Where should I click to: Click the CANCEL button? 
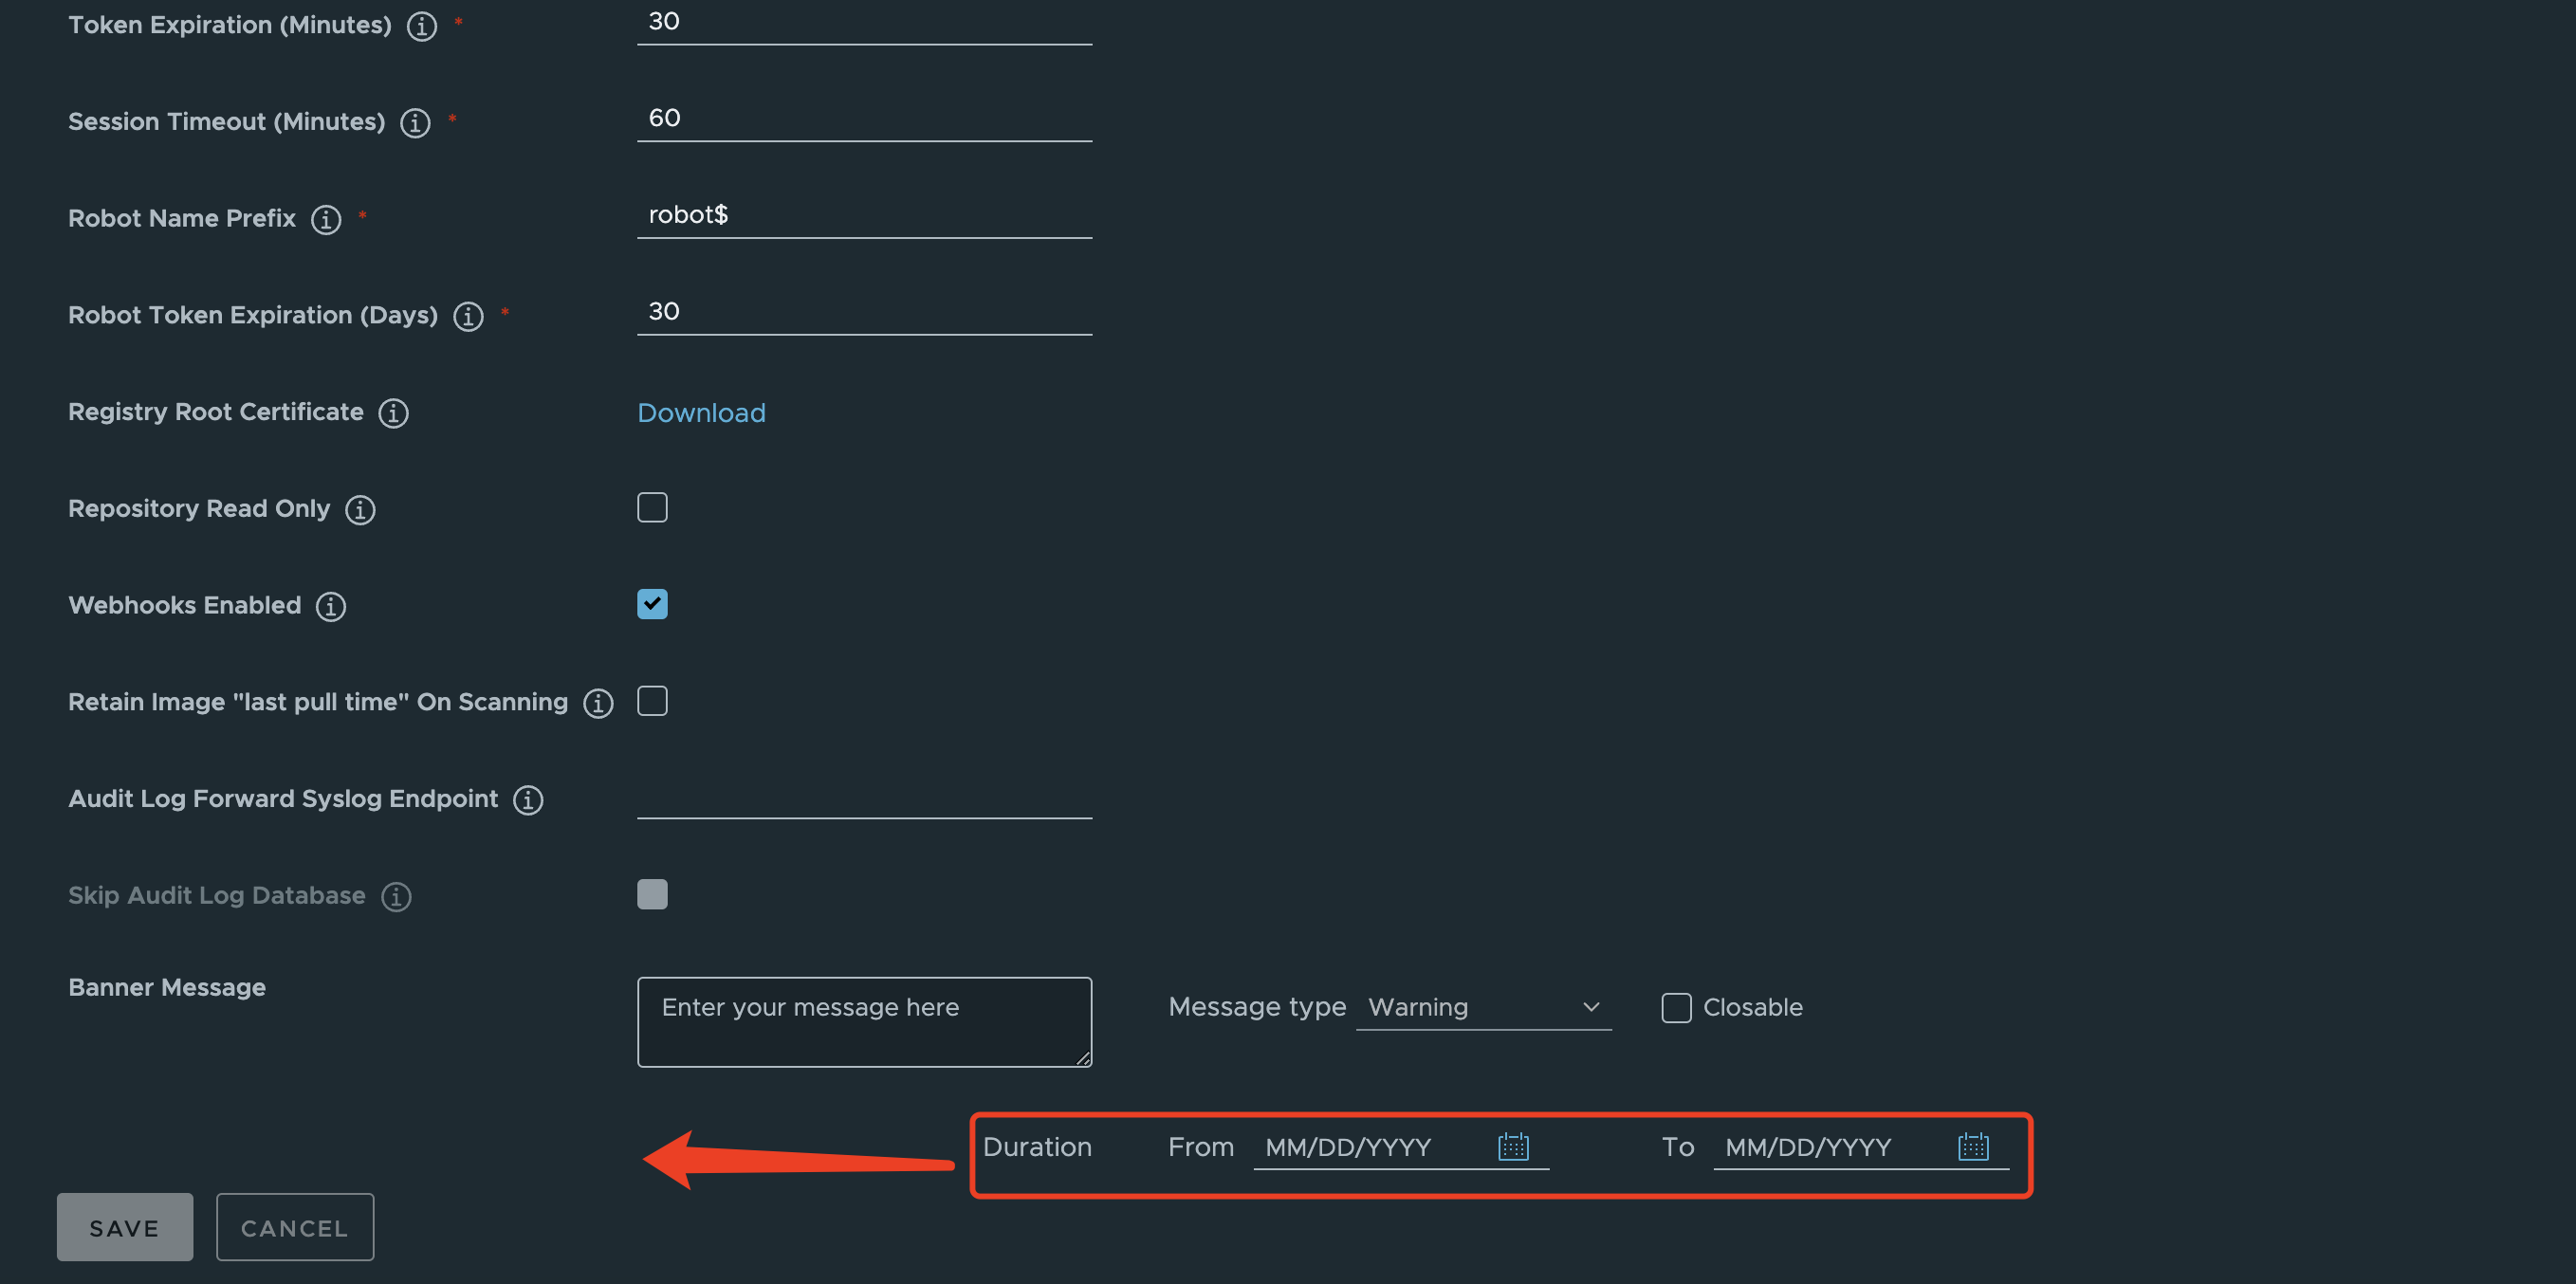tap(294, 1227)
